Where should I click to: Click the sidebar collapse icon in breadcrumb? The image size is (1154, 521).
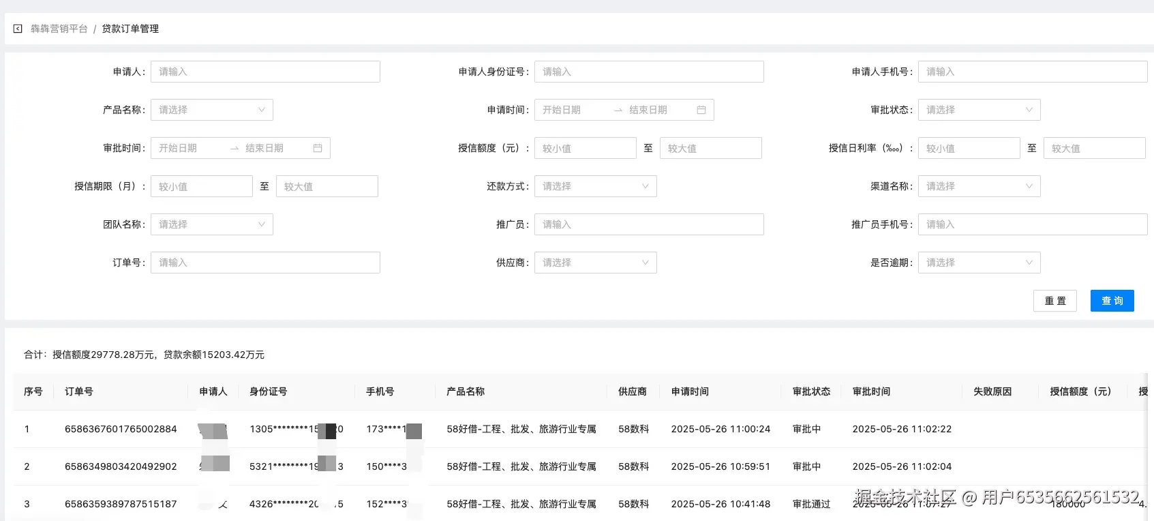18,29
